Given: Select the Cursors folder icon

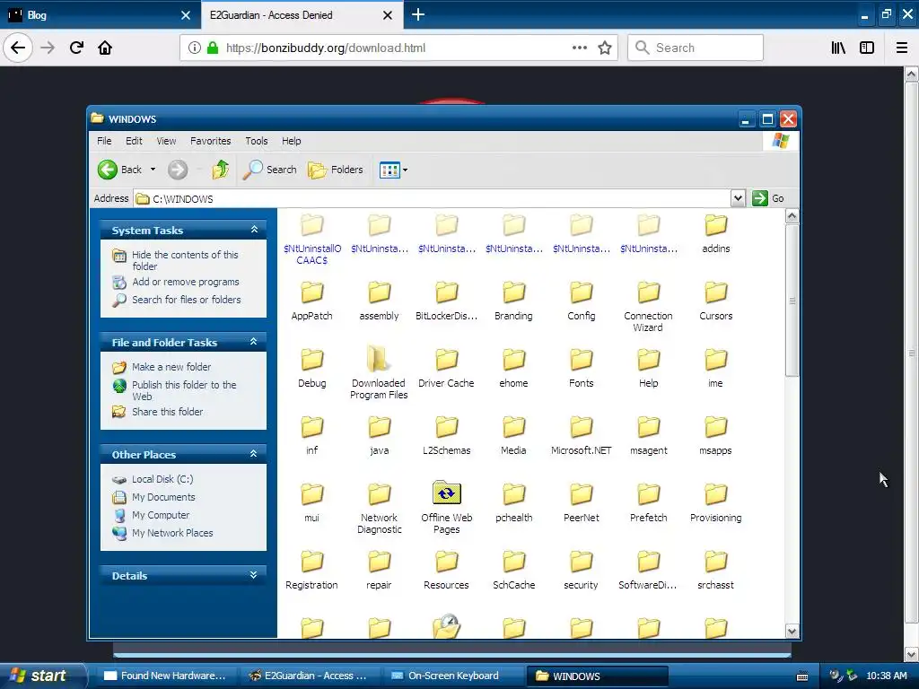Looking at the screenshot, I should [715, 292].
